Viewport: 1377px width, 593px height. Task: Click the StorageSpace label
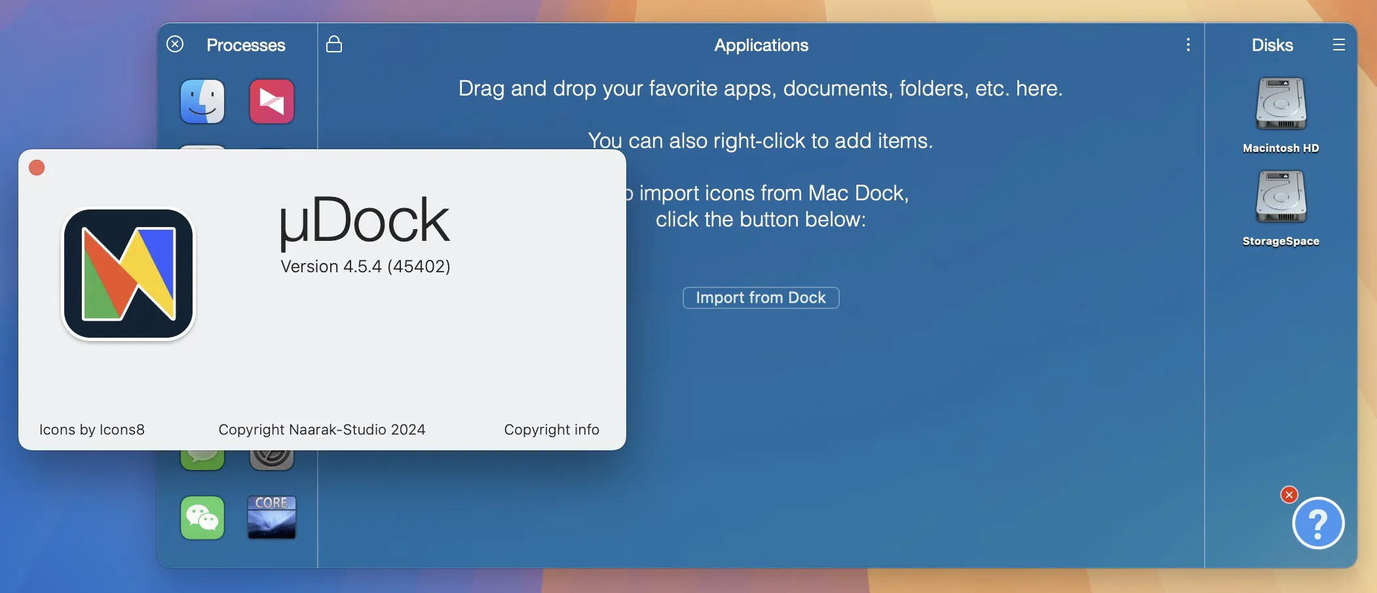point(1281,241)
